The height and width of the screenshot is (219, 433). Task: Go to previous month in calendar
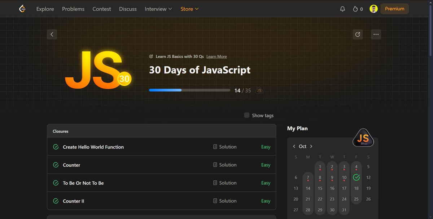click(294, 146)
